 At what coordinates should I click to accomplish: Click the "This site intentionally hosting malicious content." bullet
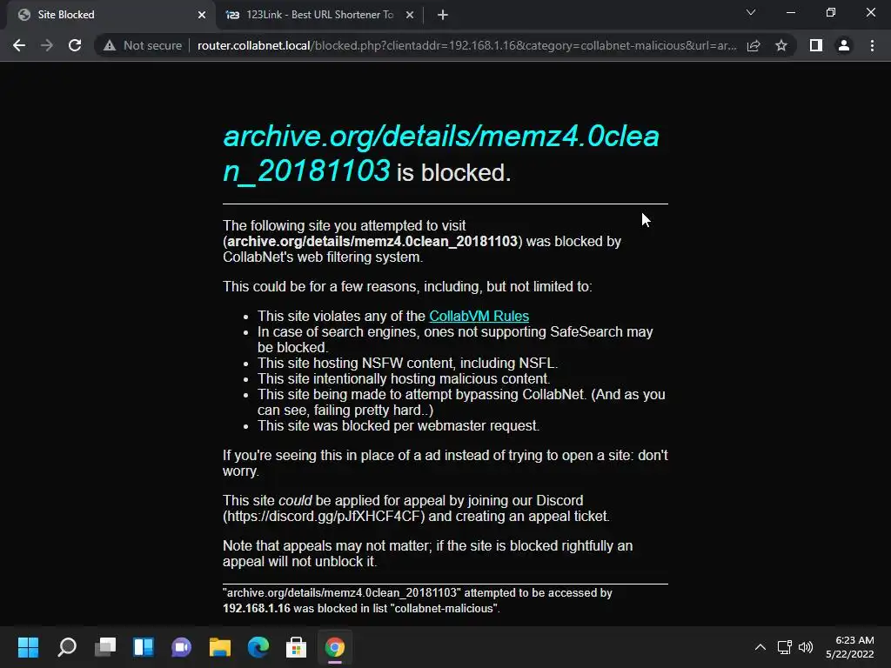tap(404, 379)
